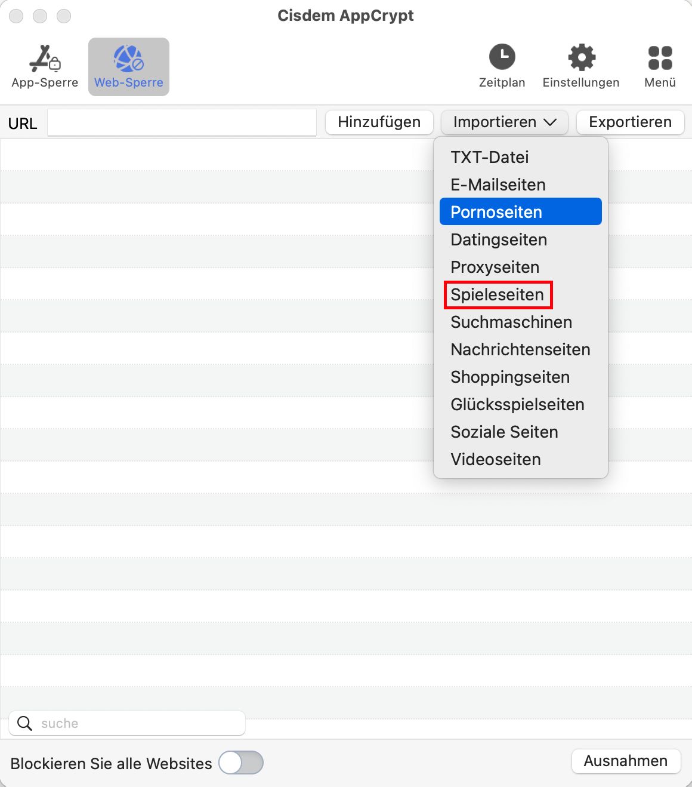Flip the switch next to Blockieren Sie alle Websites

coord(240,763)
